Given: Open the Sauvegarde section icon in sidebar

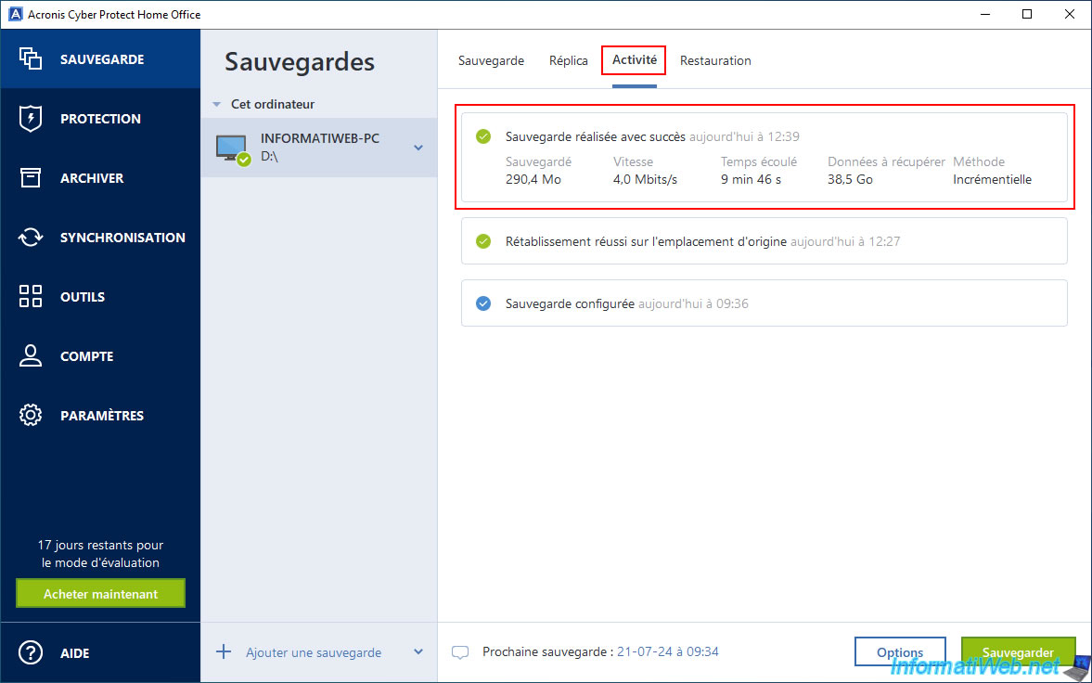Looking at the screenshot, I should point(30,58).
